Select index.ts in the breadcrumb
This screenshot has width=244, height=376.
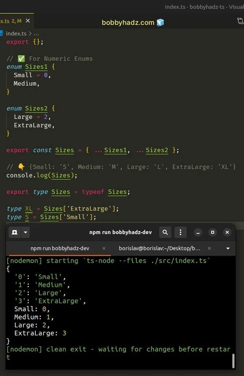(x=16, y=33)
